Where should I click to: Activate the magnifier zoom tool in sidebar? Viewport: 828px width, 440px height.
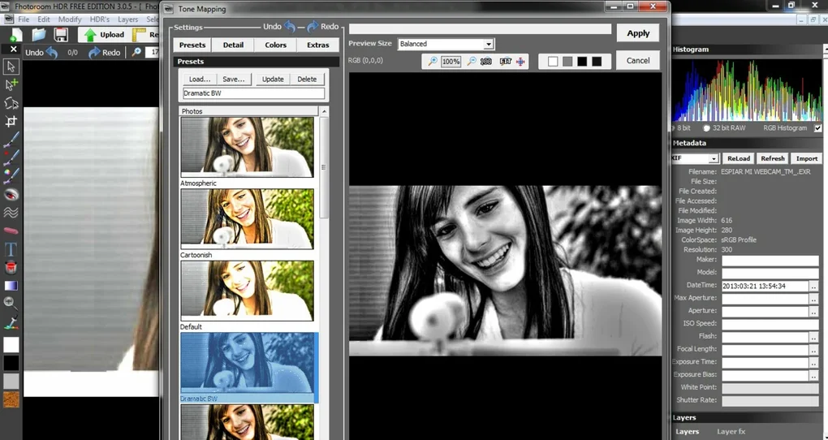[11, 303]
